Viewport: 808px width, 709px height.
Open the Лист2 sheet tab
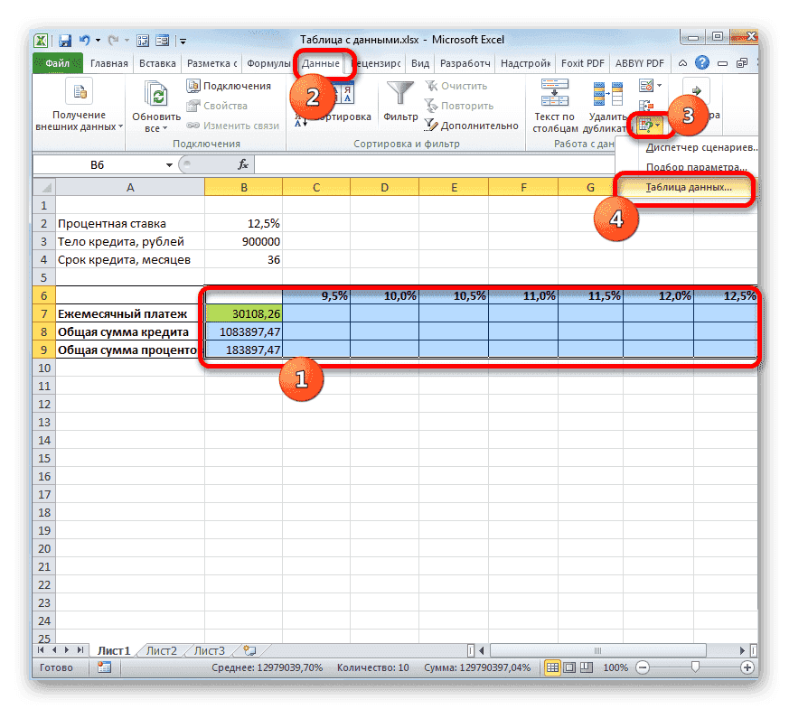pos(161,649)
